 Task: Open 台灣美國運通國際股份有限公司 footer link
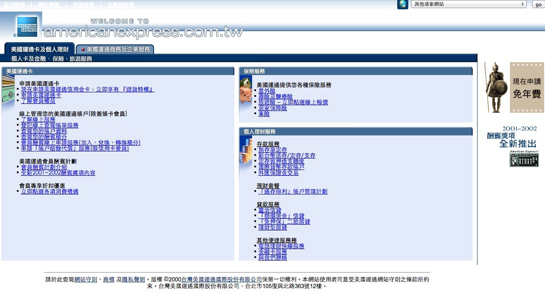[221, 280]
